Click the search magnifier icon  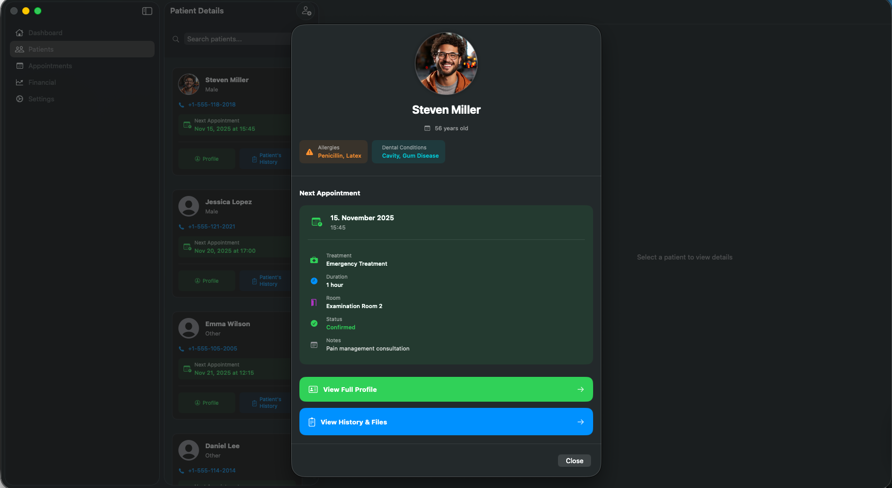[176, 39]
